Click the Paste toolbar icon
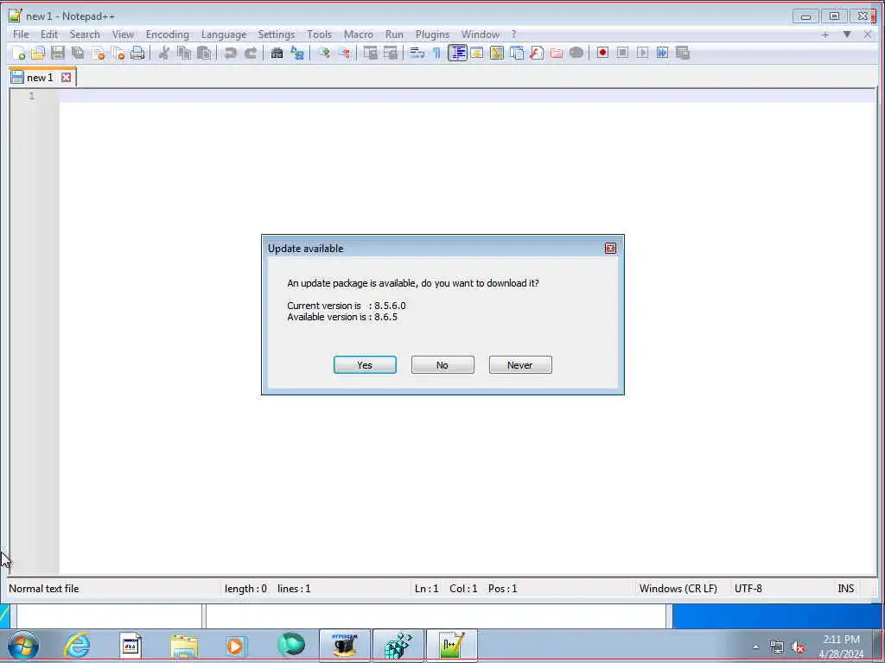 204,53
